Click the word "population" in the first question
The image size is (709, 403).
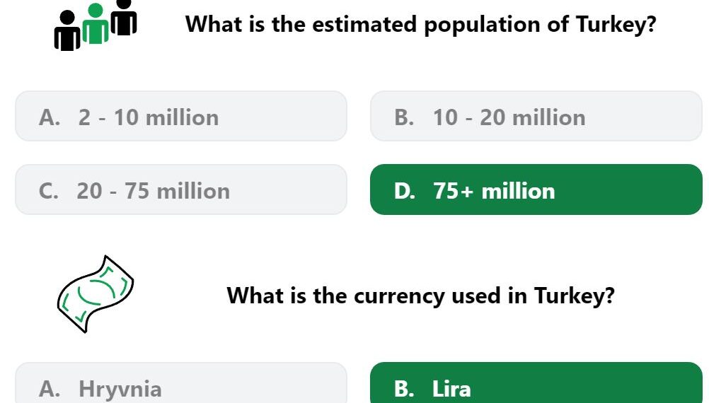pos(482,25)
